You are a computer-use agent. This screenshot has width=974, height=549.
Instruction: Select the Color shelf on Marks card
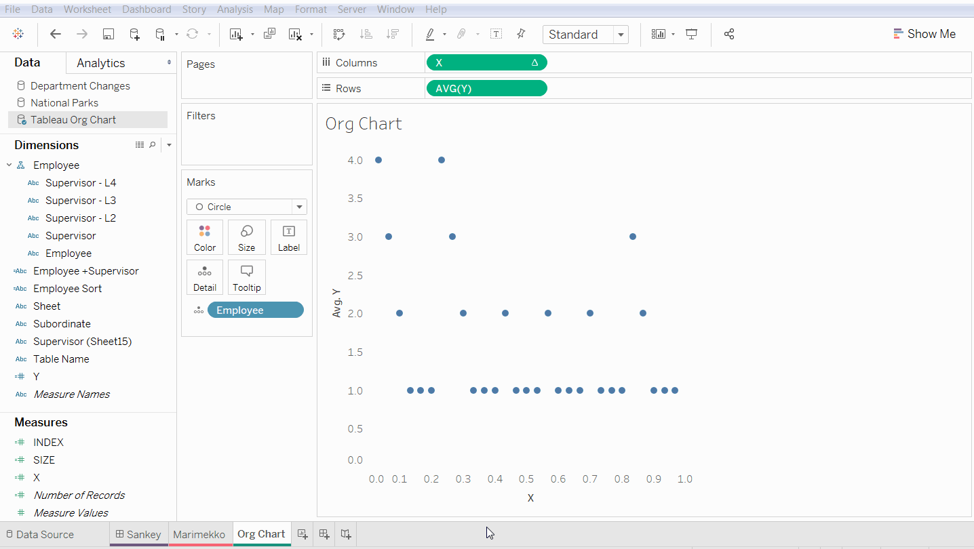tap(204, 237)
